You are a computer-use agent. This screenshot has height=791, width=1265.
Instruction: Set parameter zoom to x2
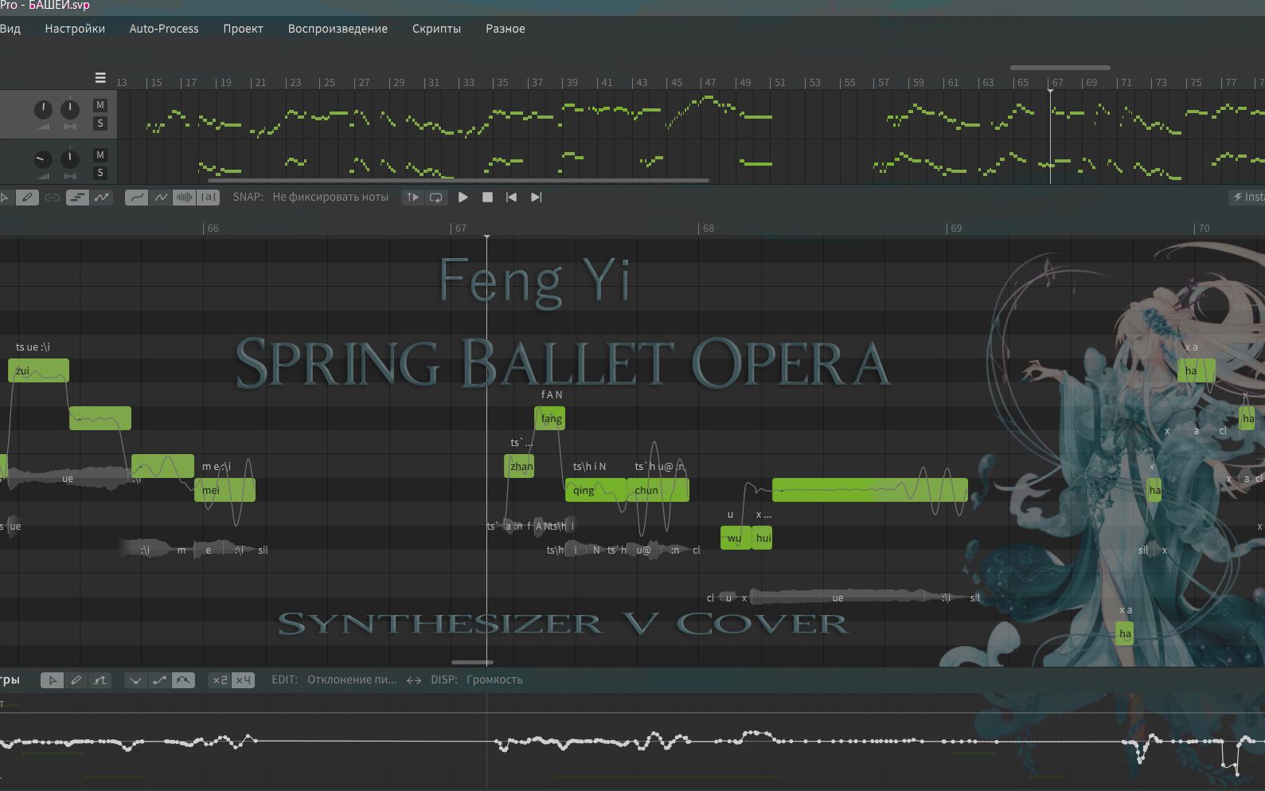click(220, 680)
